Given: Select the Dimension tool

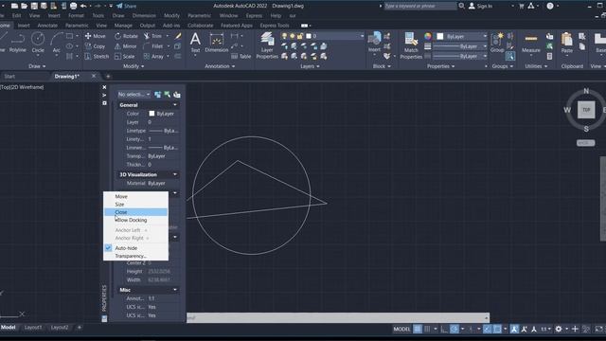Looking at the screenshot, I should (x=217, y=42).
